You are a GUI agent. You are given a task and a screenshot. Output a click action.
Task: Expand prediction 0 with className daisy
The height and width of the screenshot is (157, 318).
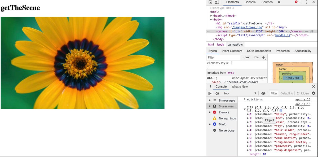click(248, 114)
